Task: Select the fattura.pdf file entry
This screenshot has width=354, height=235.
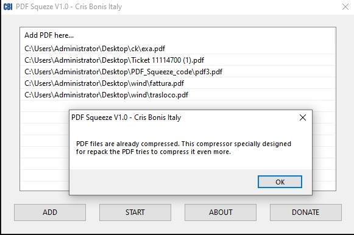Action: 177,83
